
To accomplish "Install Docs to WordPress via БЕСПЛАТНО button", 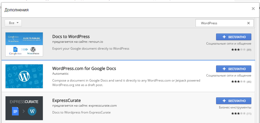I will click(234, 37).
